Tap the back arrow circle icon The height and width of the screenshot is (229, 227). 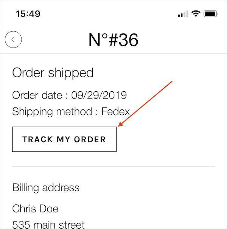click(x=13, y=40)
